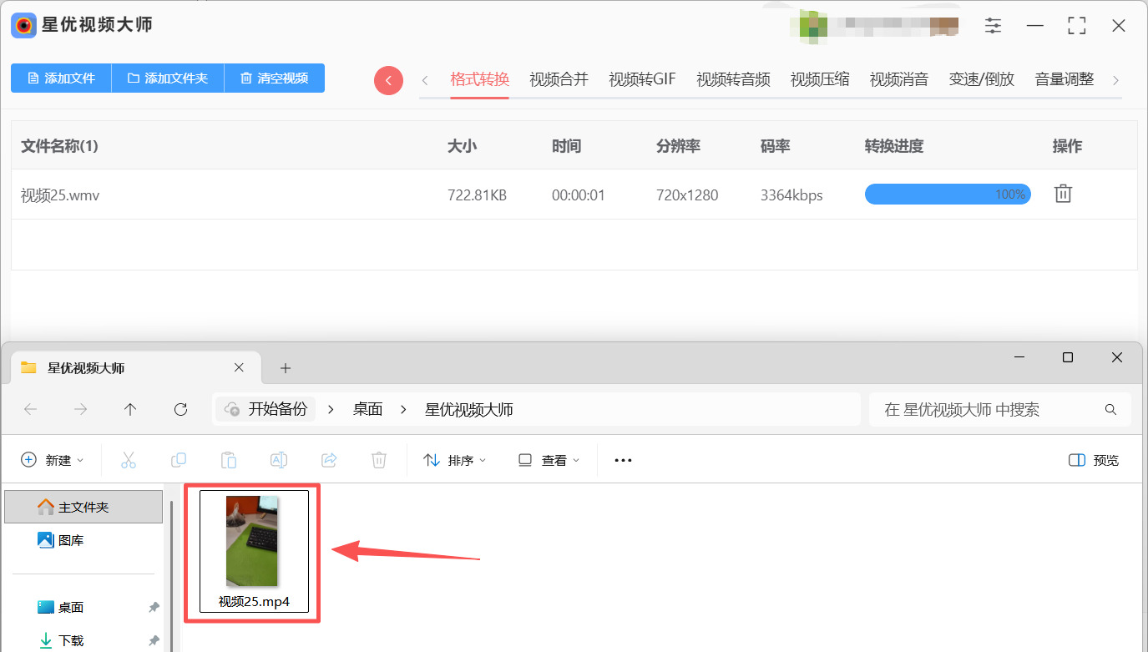This screenshot has height=652, width=1148.
Task: Open the 排序 sort dropdown
Action: pyautogui.click(x=455, y=460)
